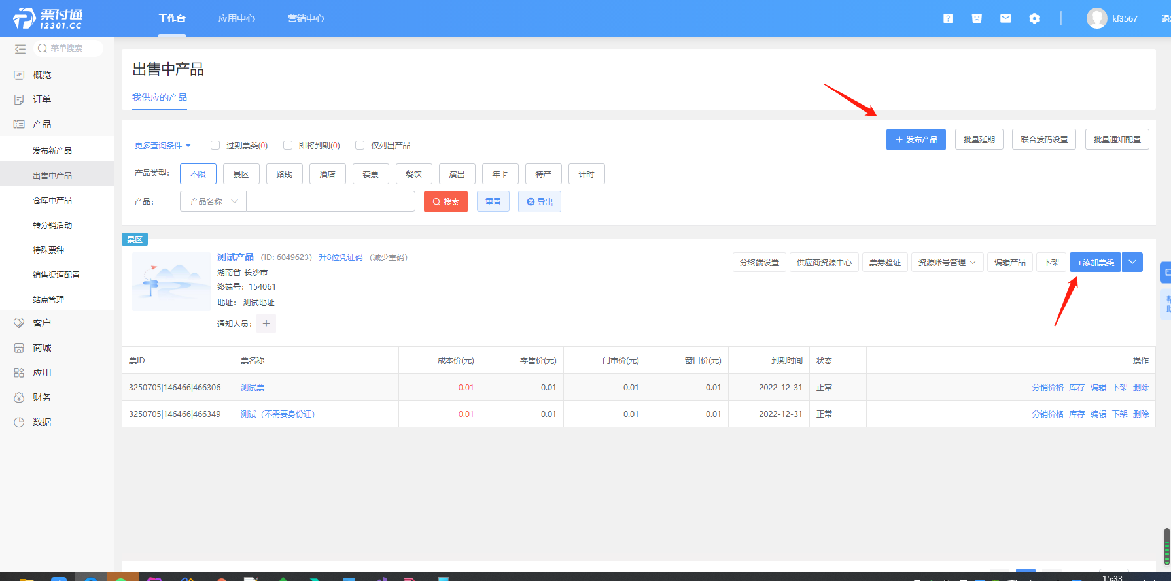Image resolution: width=1171 pixels, height=581 pixels.
Task: Enable the 过期票类 checkbox
Action: point(215,145)
